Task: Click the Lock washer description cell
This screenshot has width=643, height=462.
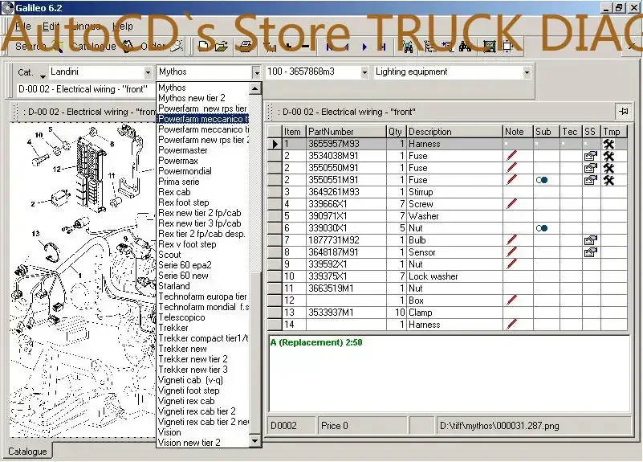Action: [454, 276]
